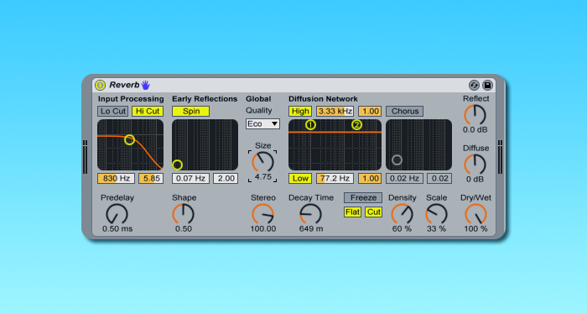Image resolution: width=587 pixels, height=314 pixels.
Task: Click the 0.50 ms Predelay value
Action: pyautogui.click(x=117, y=229)
